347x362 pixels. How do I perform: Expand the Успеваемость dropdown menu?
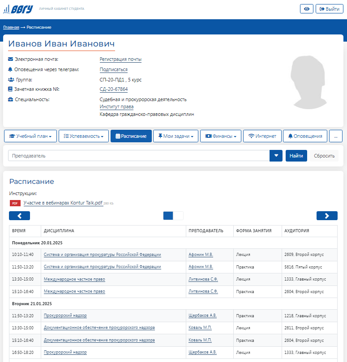[84, 136]
